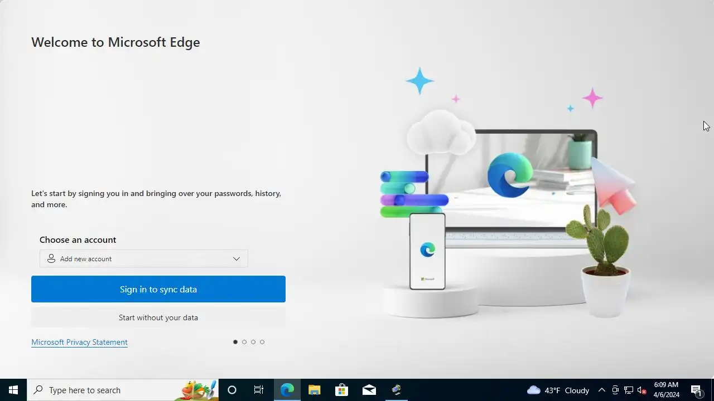This screenshot has width=714, height=401.
Task: Open the Microsoft Privacy Statement link
Action: pos(79,342)
